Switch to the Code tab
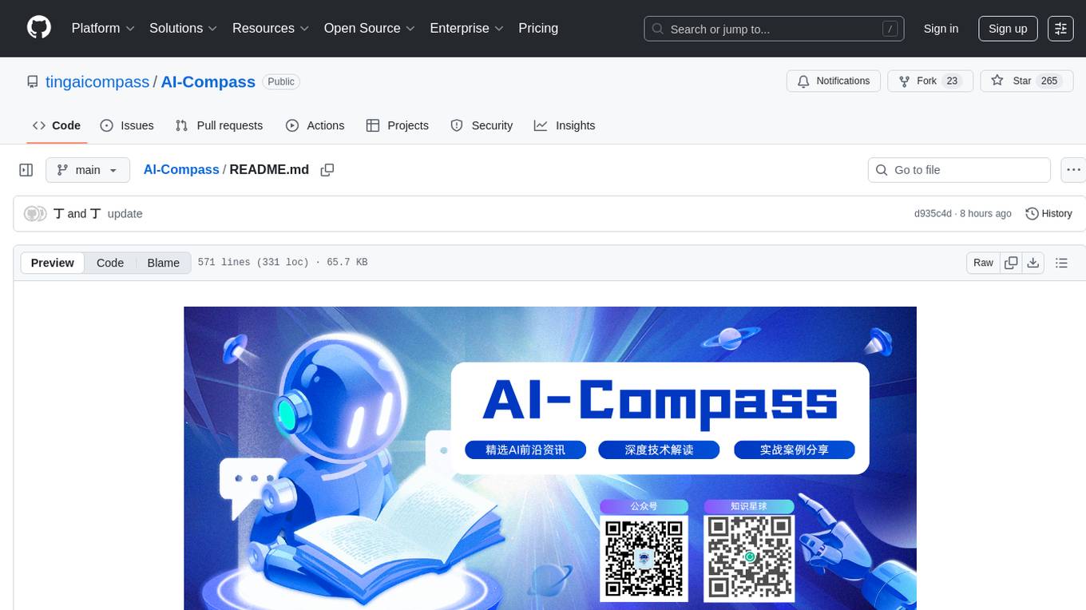The width and height of the screenshot is (1086, 610). coord(57,125)
